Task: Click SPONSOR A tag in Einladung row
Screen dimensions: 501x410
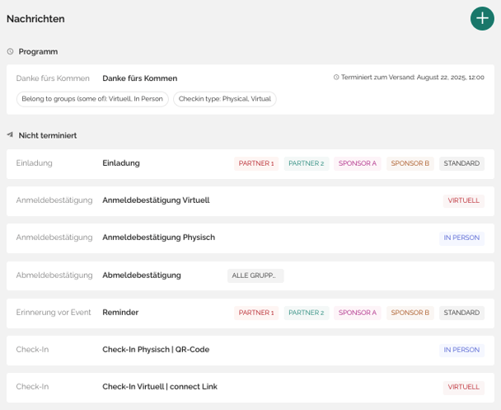Action: [358, 163]
